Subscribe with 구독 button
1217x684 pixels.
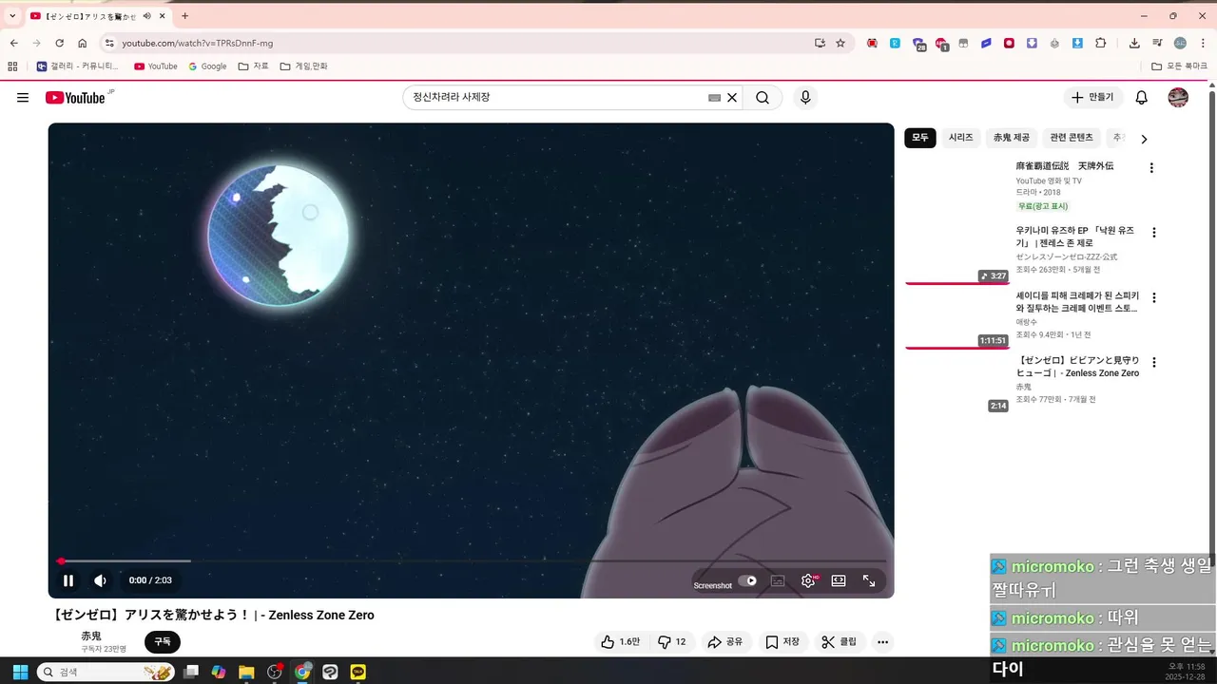click(163, 642)
